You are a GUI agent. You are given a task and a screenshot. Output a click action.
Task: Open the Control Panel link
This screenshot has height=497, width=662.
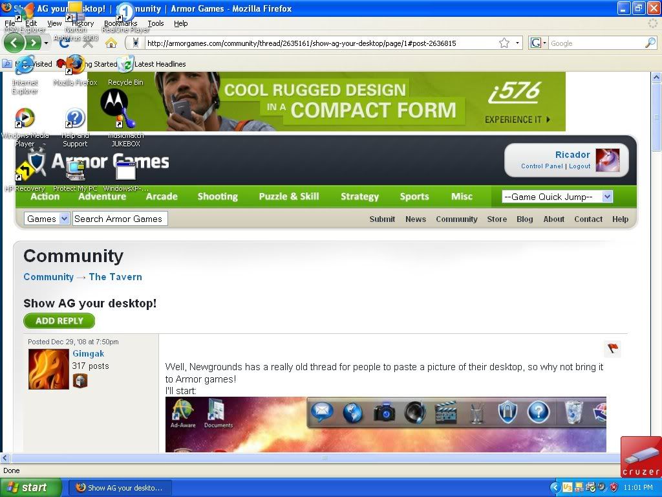tap(542, 166)
